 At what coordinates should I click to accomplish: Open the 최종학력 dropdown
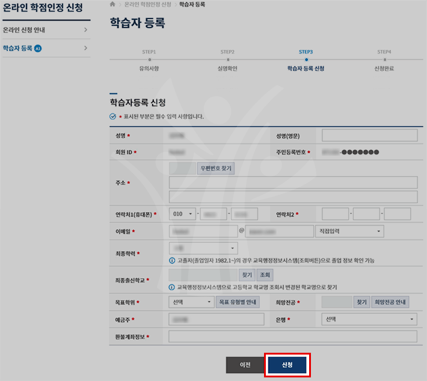(x=203, y=248)
